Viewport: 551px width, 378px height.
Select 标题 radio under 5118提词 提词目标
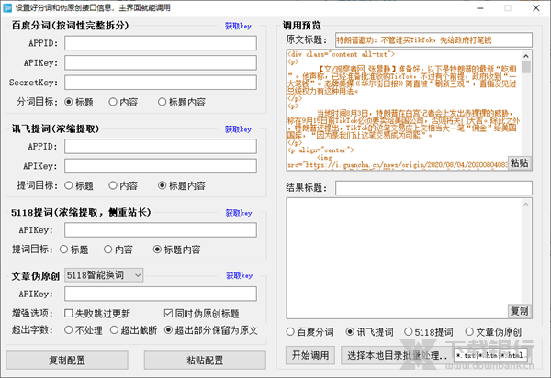74,250
